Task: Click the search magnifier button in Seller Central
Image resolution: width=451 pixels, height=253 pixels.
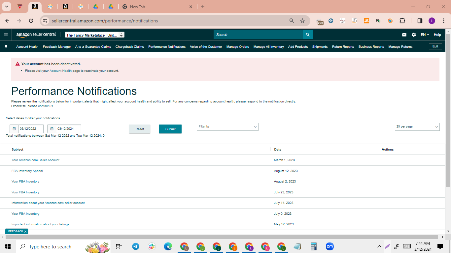Action: tap(308, 35)
